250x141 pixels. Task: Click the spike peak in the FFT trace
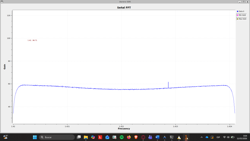pyautogui.click(x=168, y=82)
